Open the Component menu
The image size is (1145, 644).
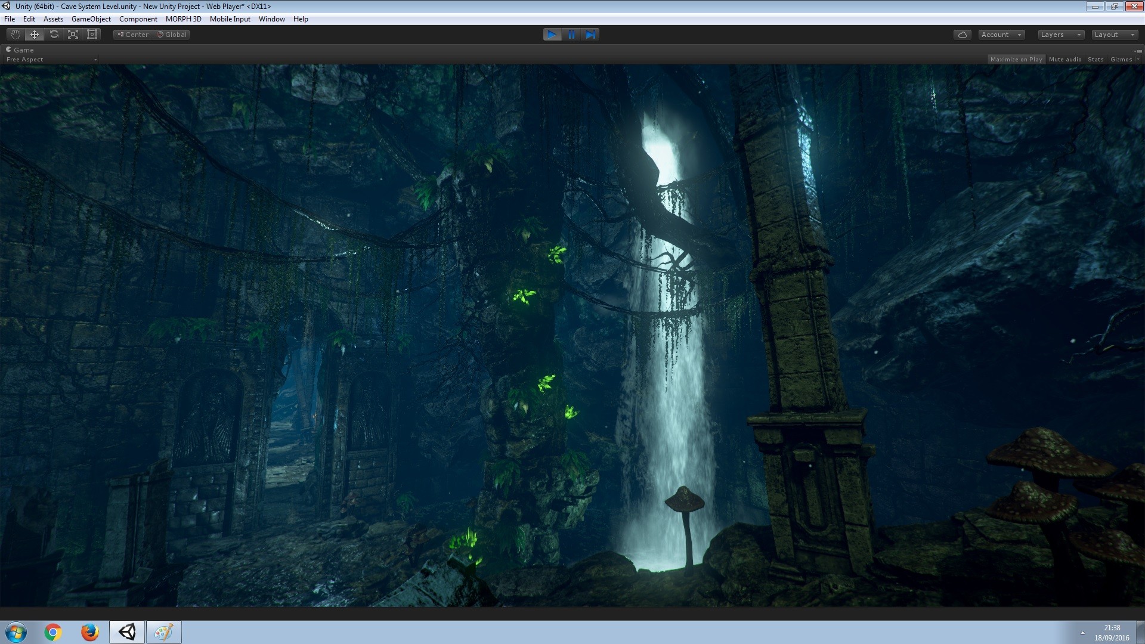coord(138,19)
